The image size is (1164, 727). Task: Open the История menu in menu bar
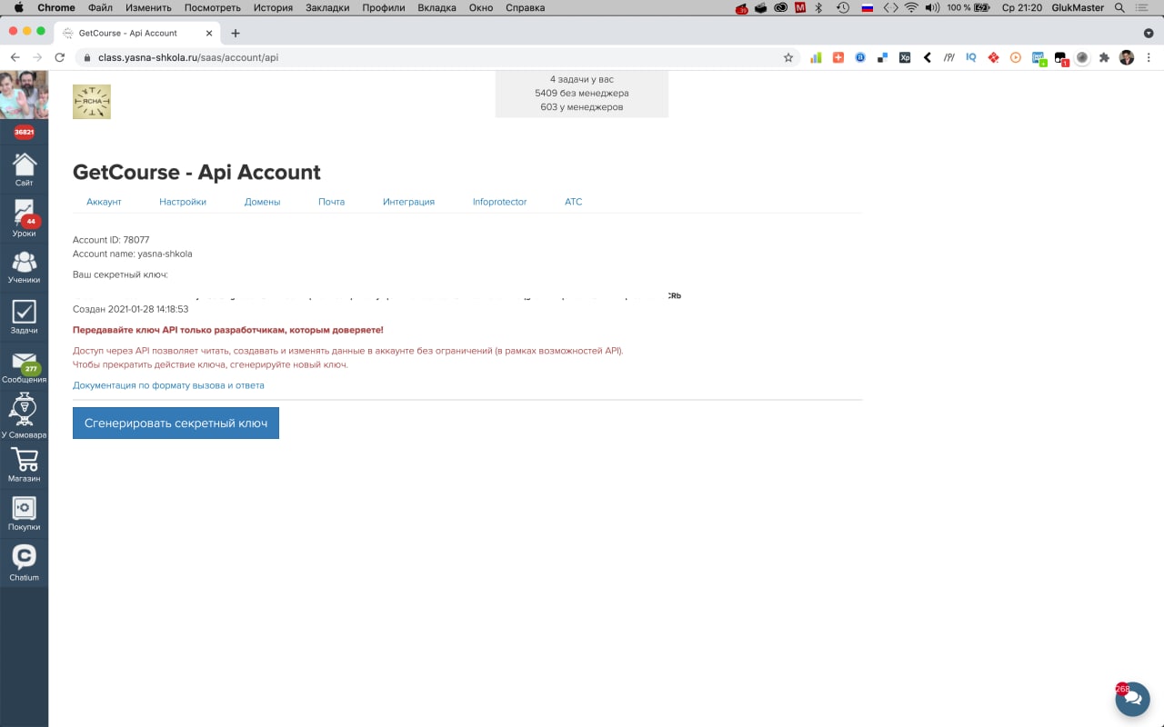273,7
